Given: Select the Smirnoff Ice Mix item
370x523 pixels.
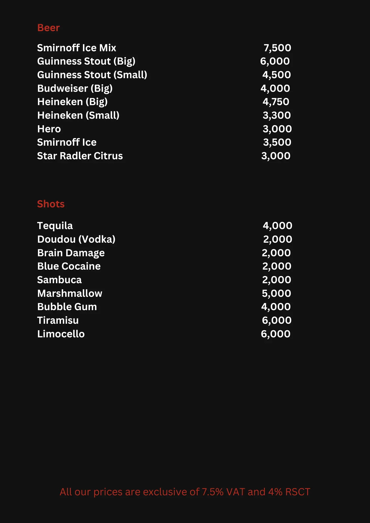Looking at the screenshot, I should pyautogui.click(x=76, y=48).
